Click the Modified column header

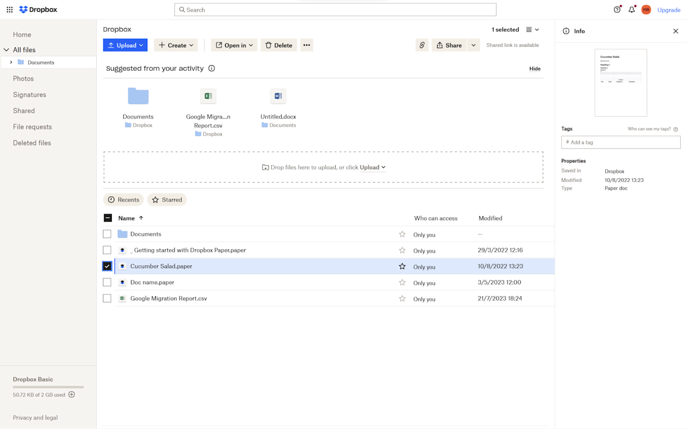490,218
